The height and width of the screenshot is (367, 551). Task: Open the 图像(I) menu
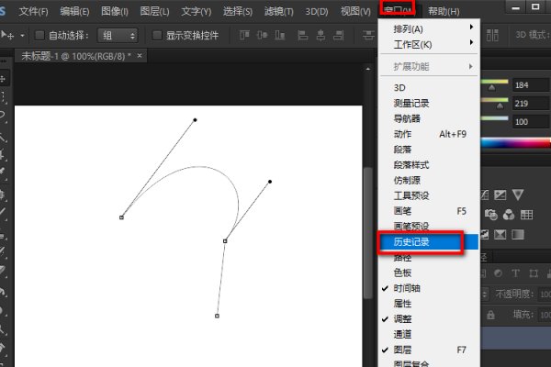[115, 12]
